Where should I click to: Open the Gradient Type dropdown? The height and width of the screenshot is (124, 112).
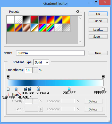(41, 62)
